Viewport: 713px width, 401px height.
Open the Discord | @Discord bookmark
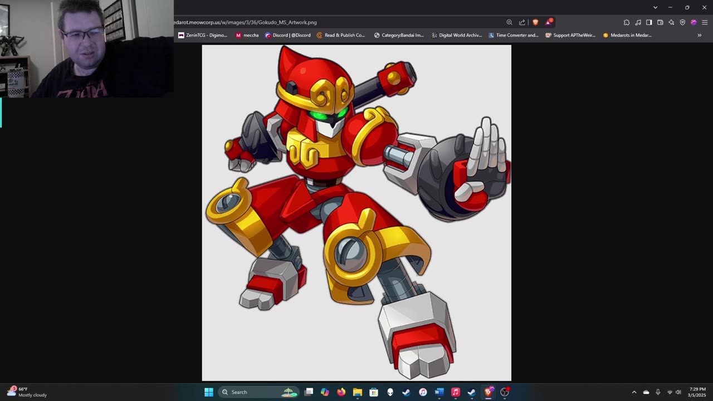(287, 35)
